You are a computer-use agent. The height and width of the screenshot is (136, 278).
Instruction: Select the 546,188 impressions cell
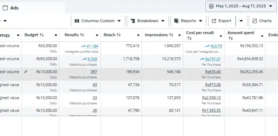point(163,74)
